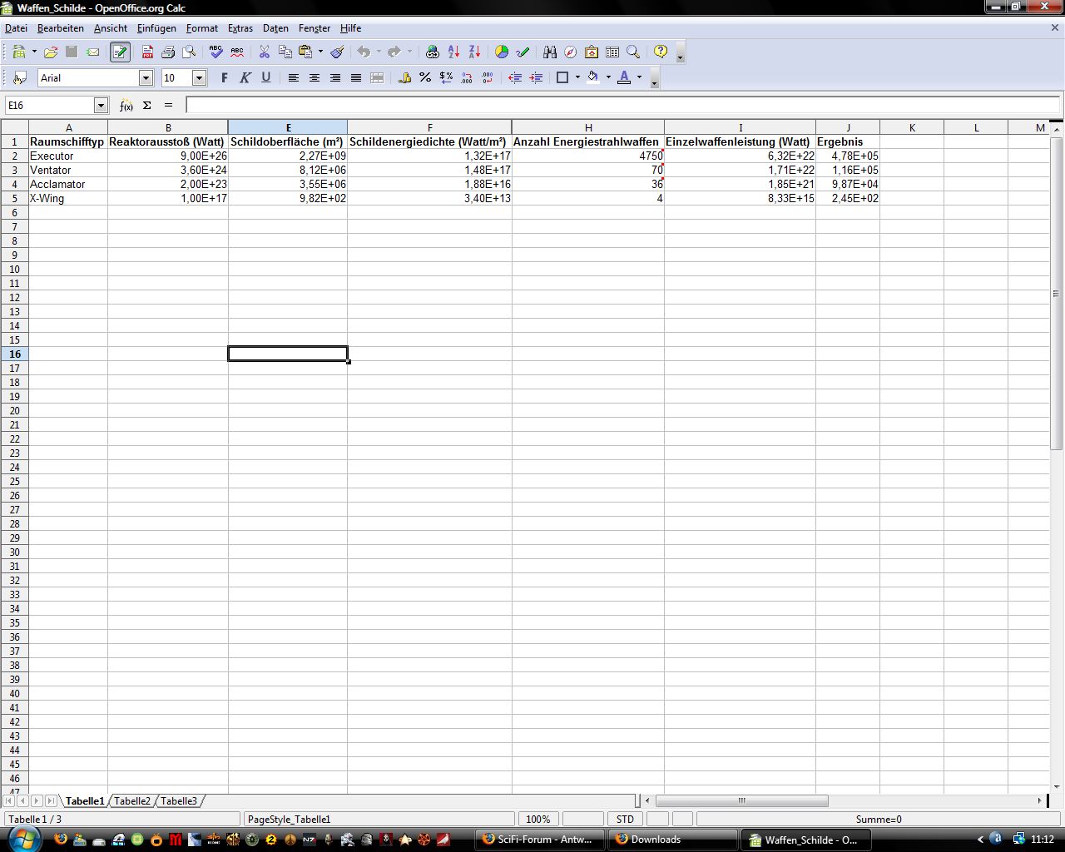Click the Sum sigma icon

coord(147,106)
